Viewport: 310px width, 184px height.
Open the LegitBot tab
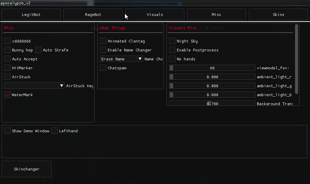(31, 14)
